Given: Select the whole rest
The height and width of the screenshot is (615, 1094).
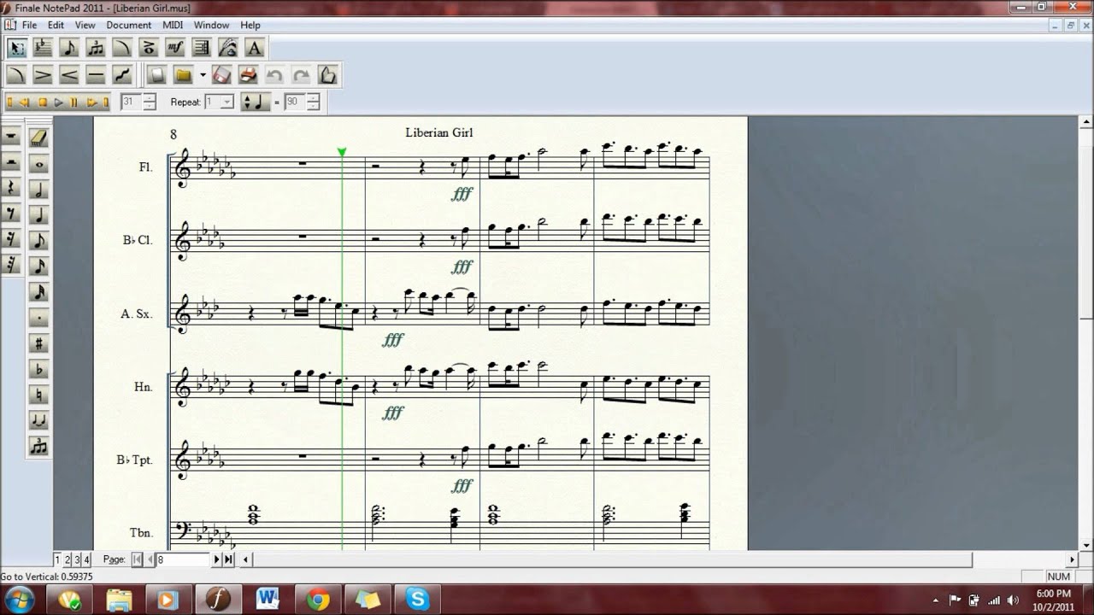Looking at the screenshot, I should point(12,137).
